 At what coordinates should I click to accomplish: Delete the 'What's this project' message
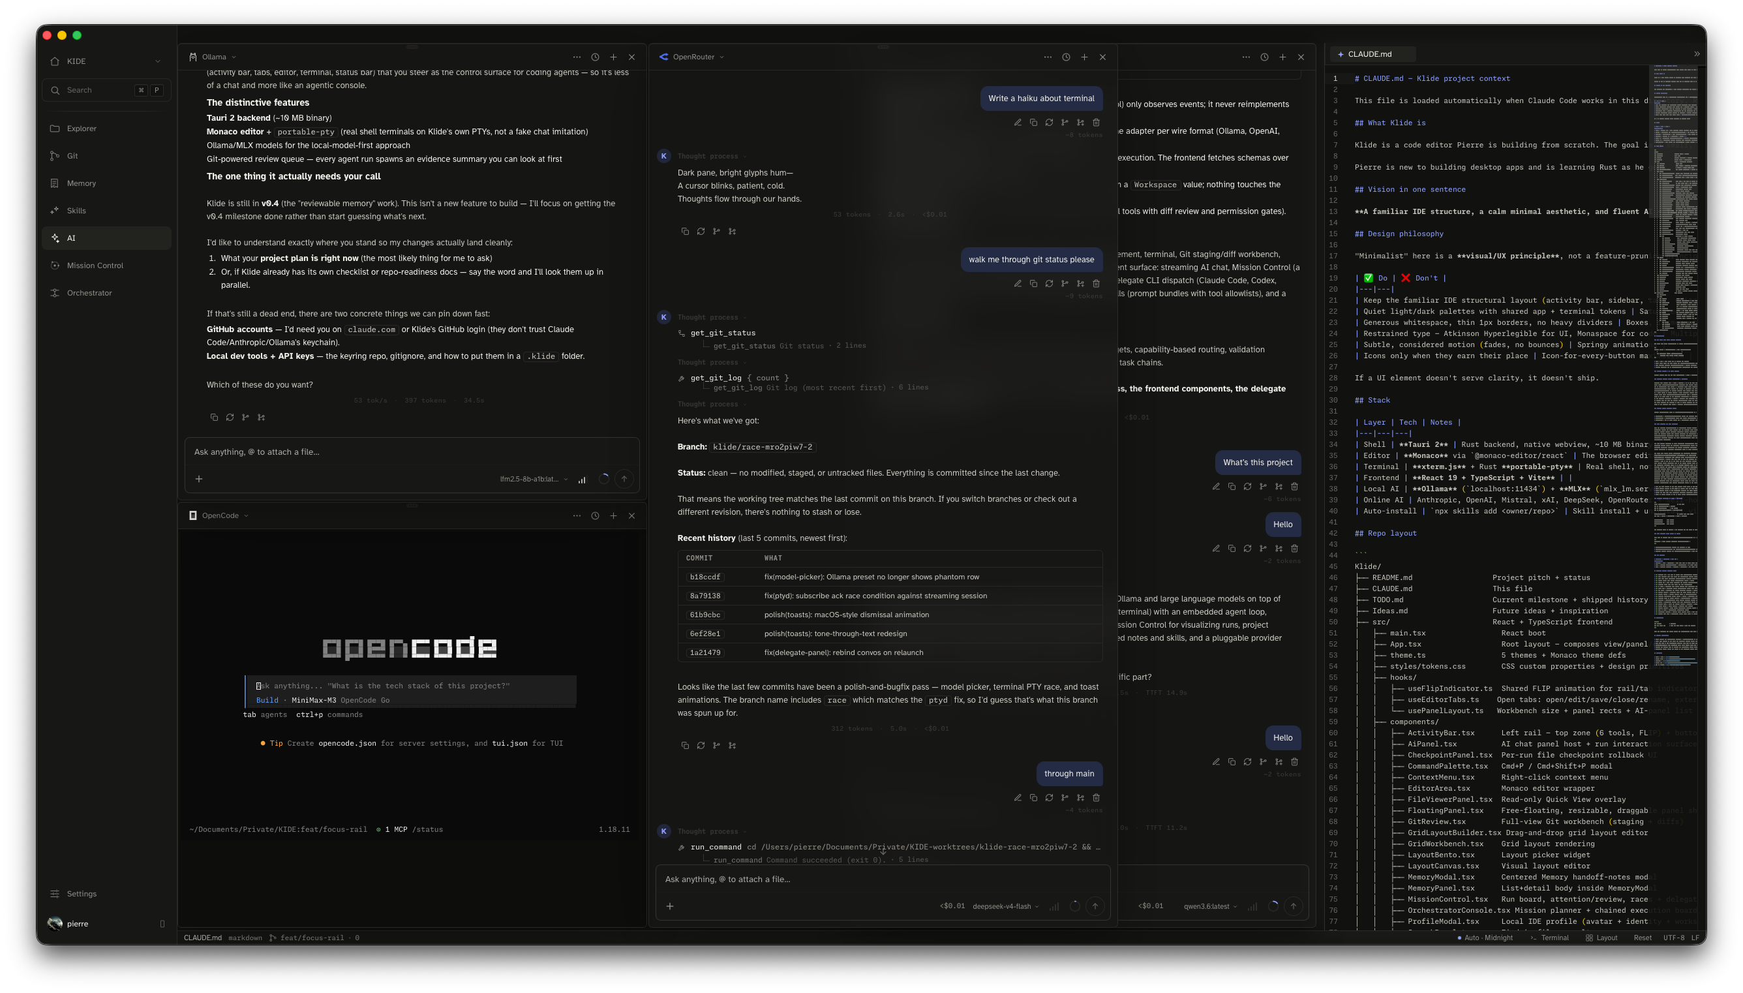(x=1294, y=486)
